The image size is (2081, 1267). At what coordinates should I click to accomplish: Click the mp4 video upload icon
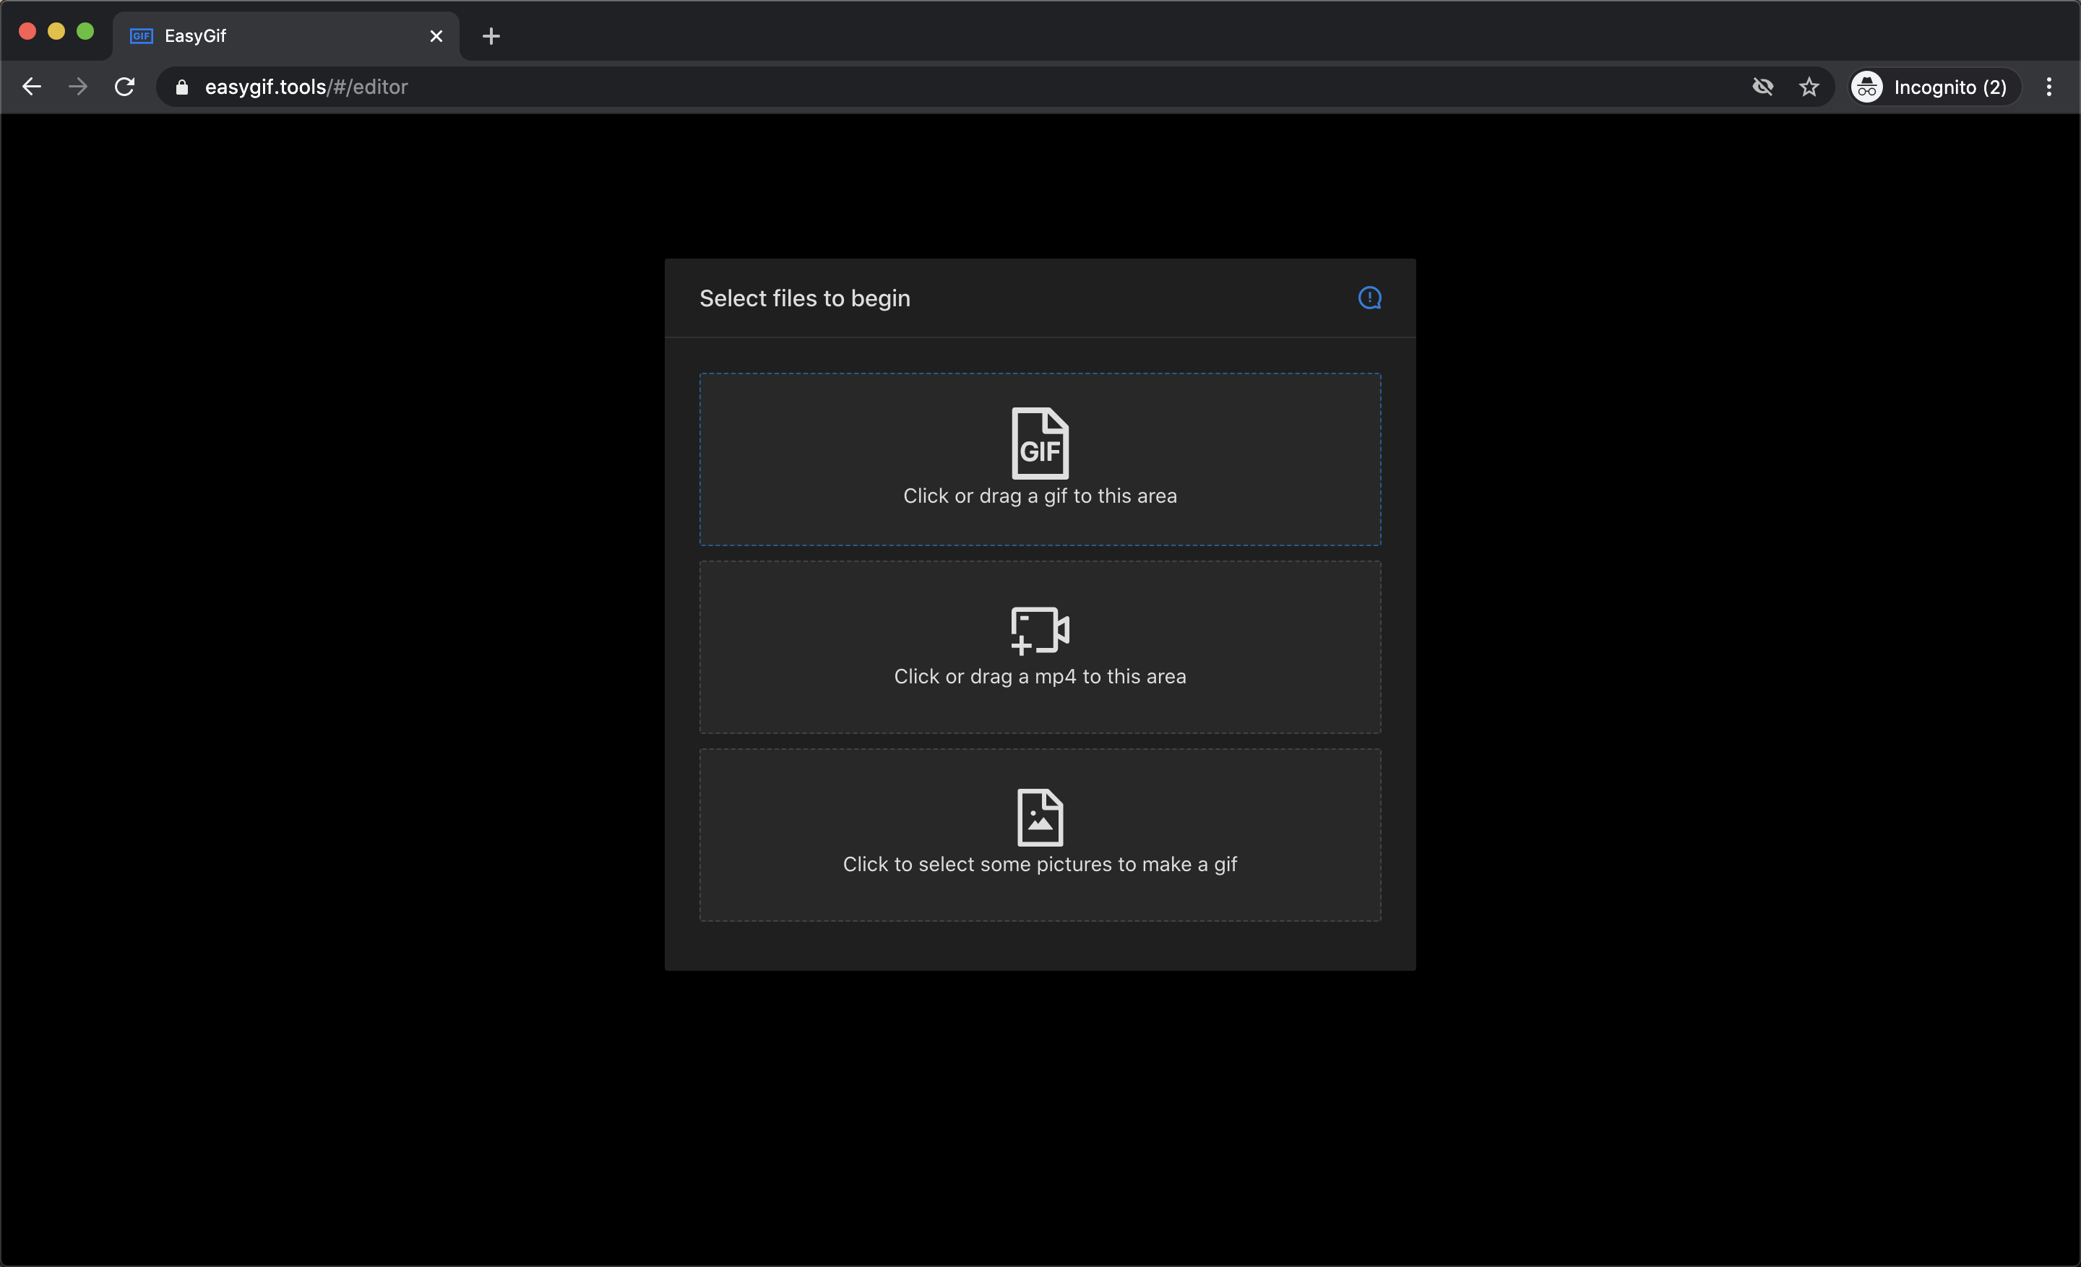point(1040,630)
